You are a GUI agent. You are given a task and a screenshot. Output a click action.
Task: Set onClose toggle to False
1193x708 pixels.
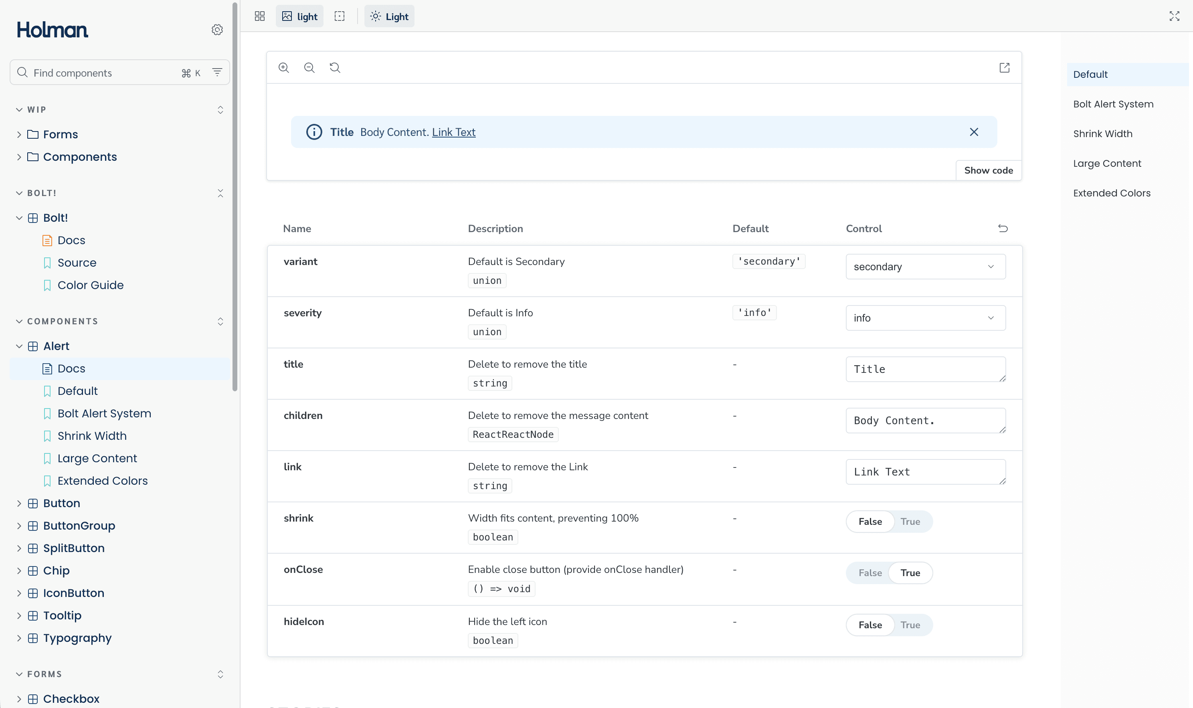[870, 573]
